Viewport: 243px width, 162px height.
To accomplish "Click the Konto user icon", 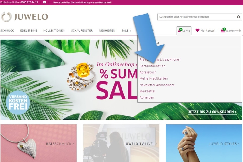I will pyautogui.click(x=180, y=30).
